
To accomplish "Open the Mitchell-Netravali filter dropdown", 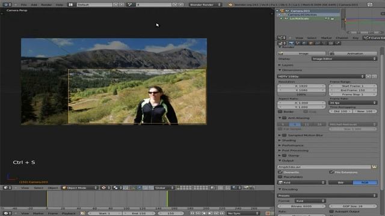I will pos(353,124).
